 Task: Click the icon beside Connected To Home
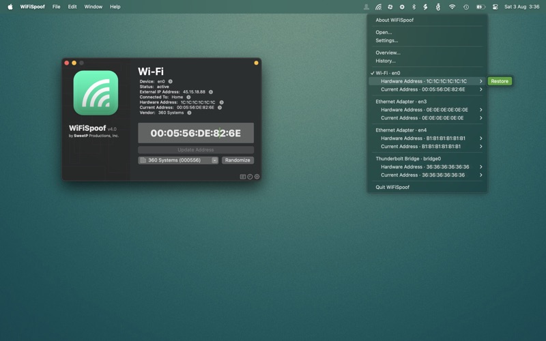(188, 97)
